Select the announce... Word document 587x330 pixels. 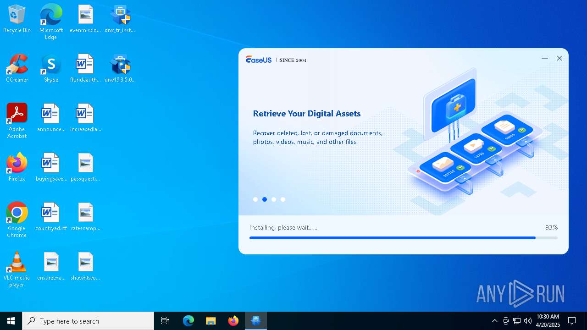(x=51, y=118)
